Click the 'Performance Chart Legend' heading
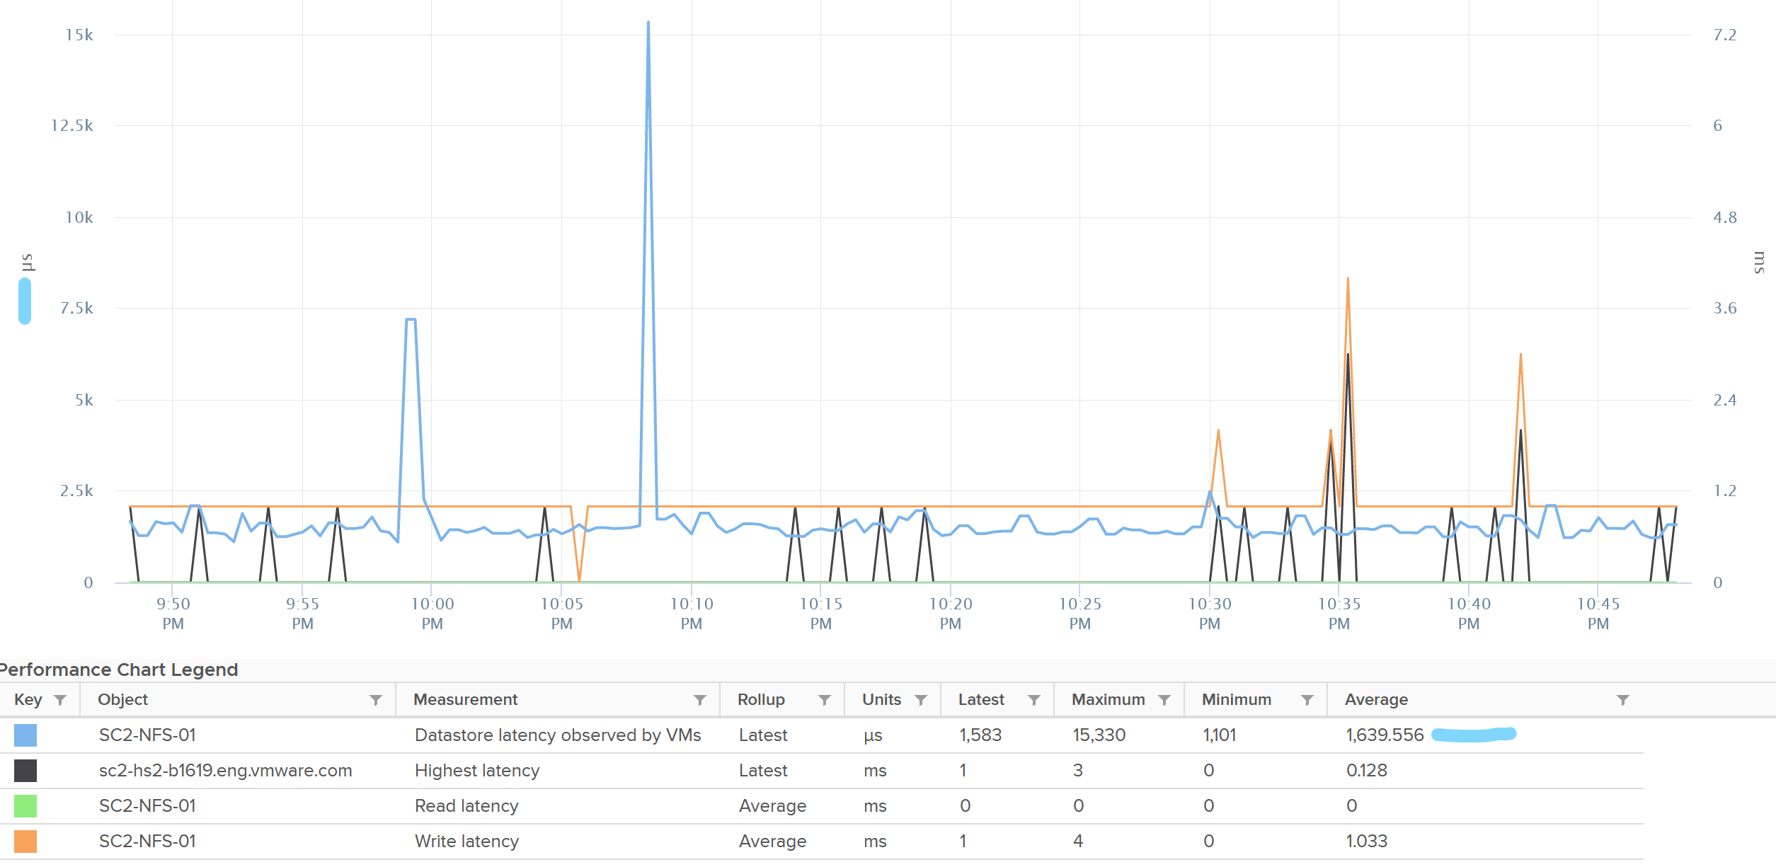The width and height of the screenshot is (1776, 867). click(x=118, y=670)
